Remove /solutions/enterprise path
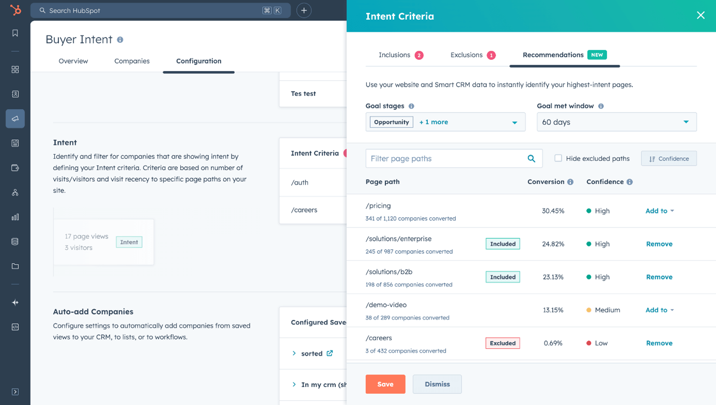The width and height of the screenshot is (716, 405). 659,244
